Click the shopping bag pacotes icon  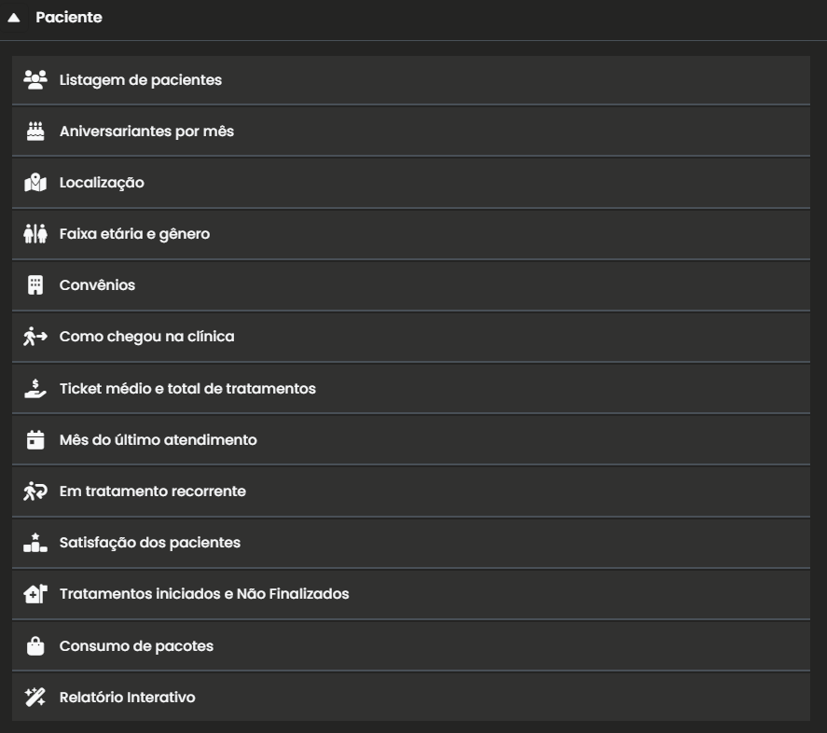click(x=35, y=645)
